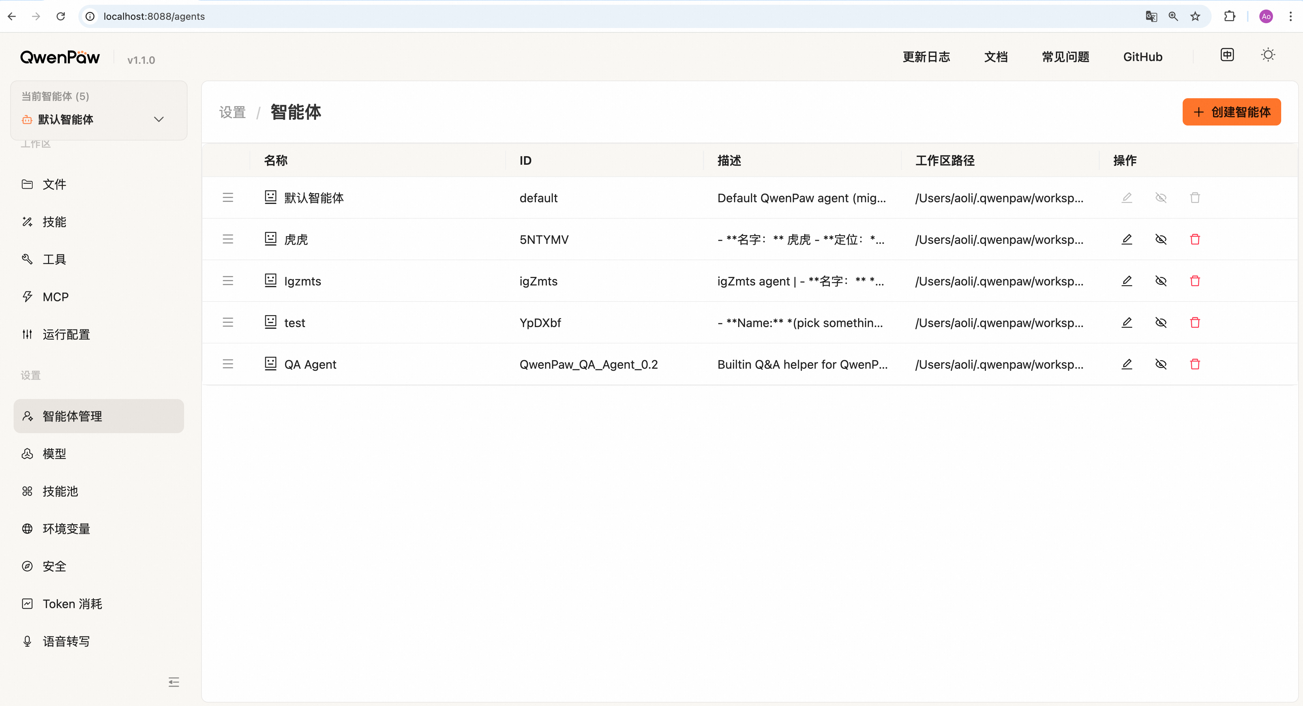Click the 设置 breadcrumb
The image size is (1303, 706).
[232, 112]
